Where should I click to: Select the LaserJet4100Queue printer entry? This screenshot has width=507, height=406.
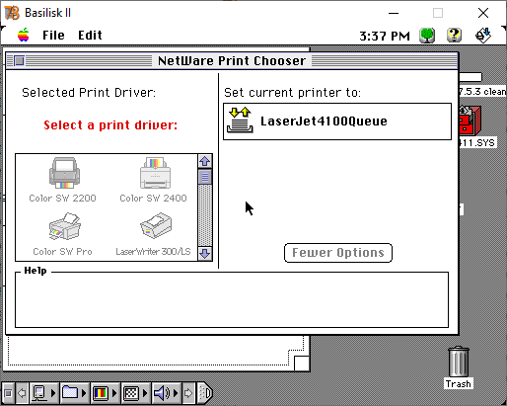click(337, 122)
